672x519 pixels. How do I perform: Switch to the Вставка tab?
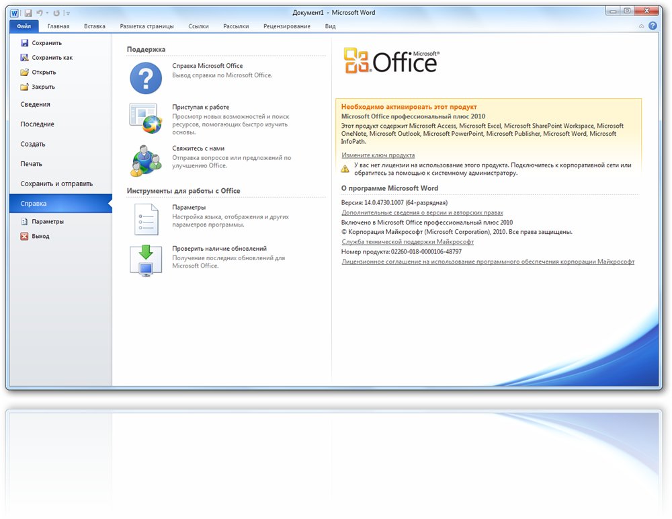[95, 26]
